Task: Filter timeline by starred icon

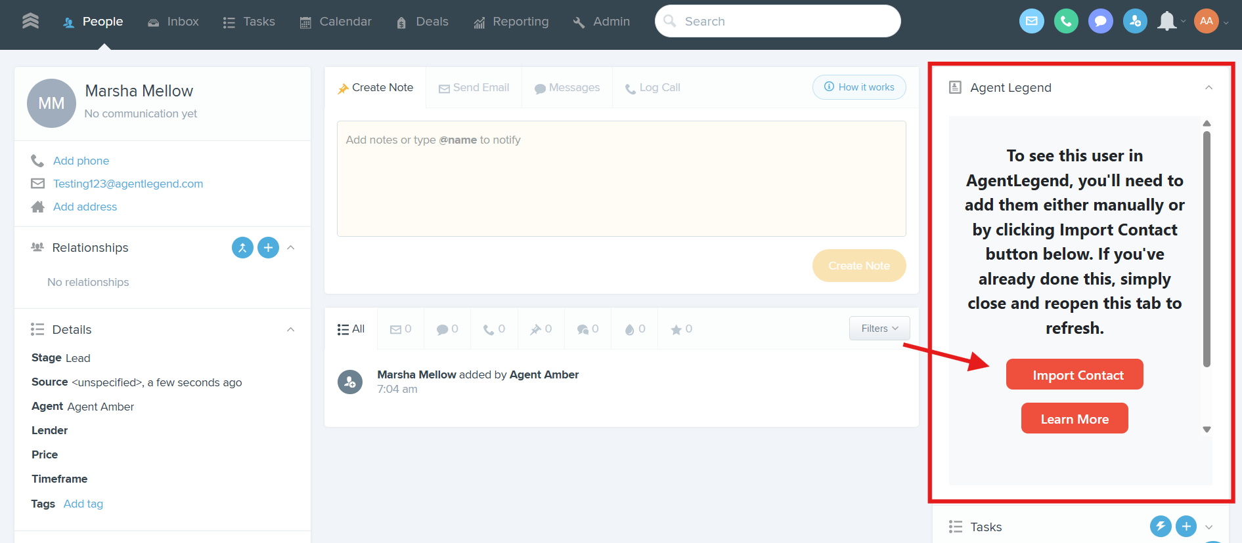Action: [681, 329]
